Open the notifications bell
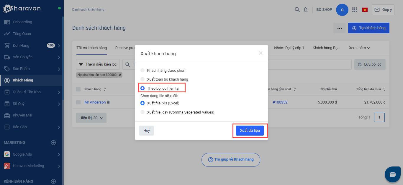This screenshot has height=185, width=403. click(306, 10)
